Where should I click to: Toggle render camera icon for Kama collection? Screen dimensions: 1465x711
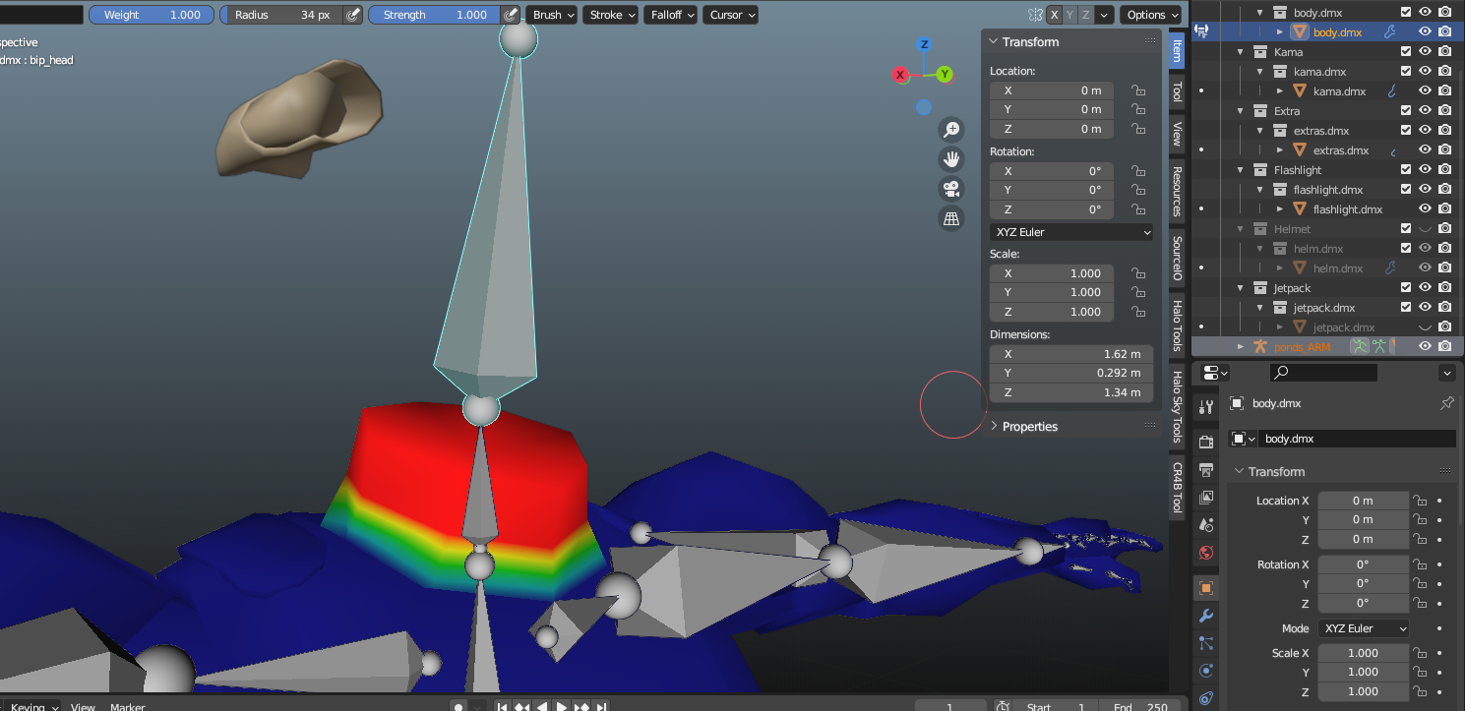pyautogui.click(x=1444, y=51)
